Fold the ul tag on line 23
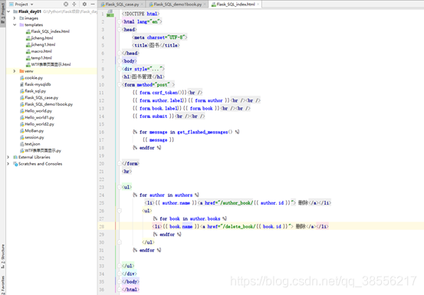 pos(120,187)
